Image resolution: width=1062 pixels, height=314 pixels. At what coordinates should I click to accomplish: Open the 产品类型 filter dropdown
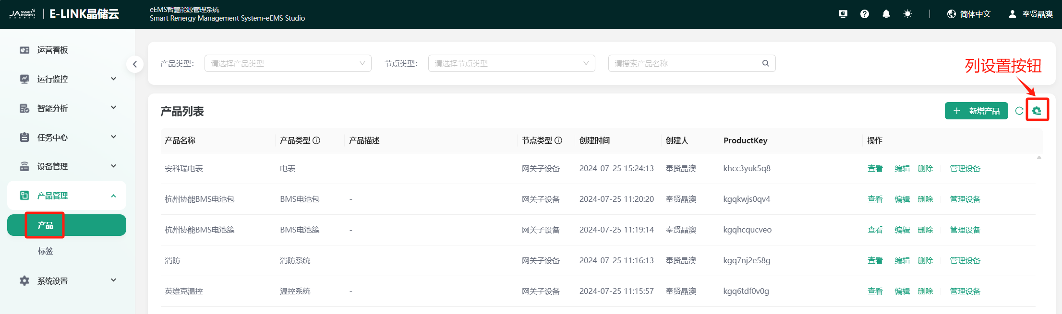[x=288, y=63]
